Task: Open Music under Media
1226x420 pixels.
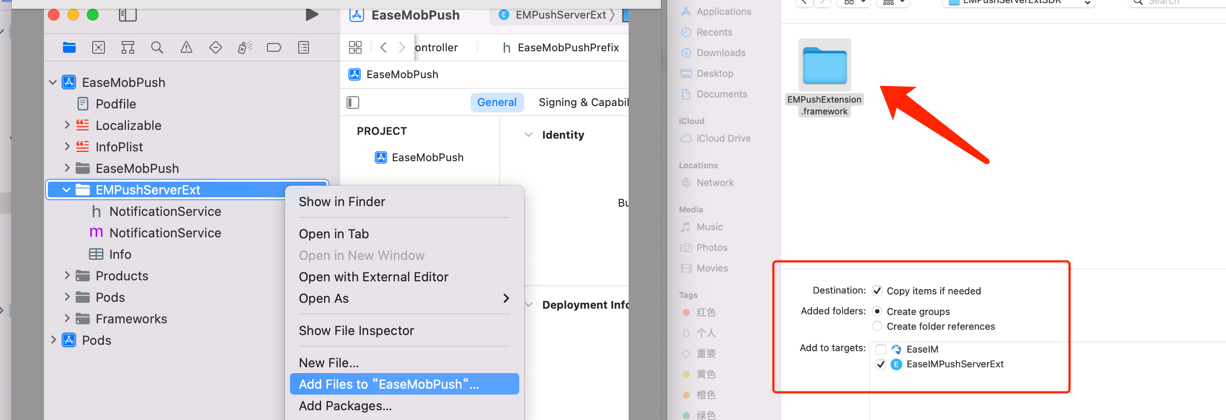Action: coord(702,227)
